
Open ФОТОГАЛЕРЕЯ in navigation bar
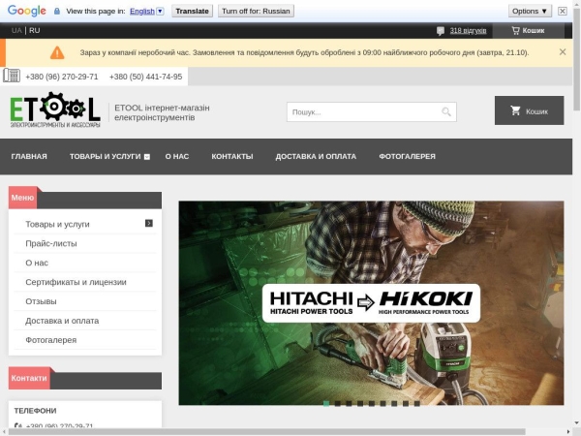407,156
